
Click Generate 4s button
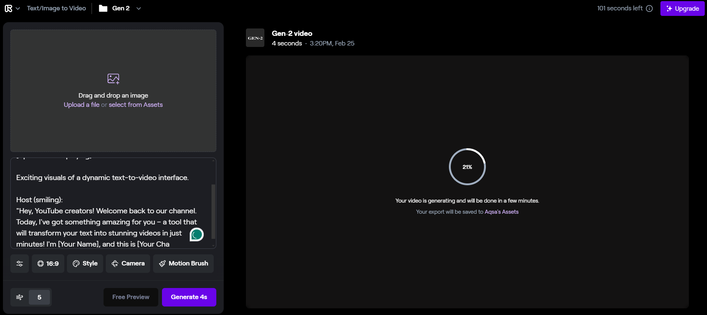click(189, 297)
